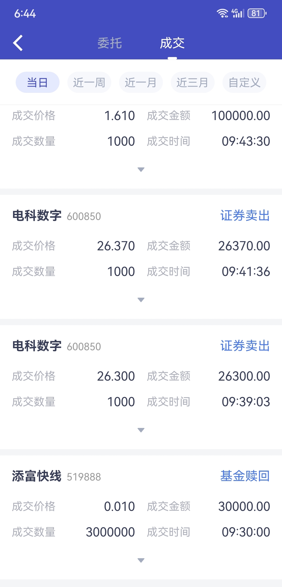Switch to the 委托 tab

coord(110,43)
